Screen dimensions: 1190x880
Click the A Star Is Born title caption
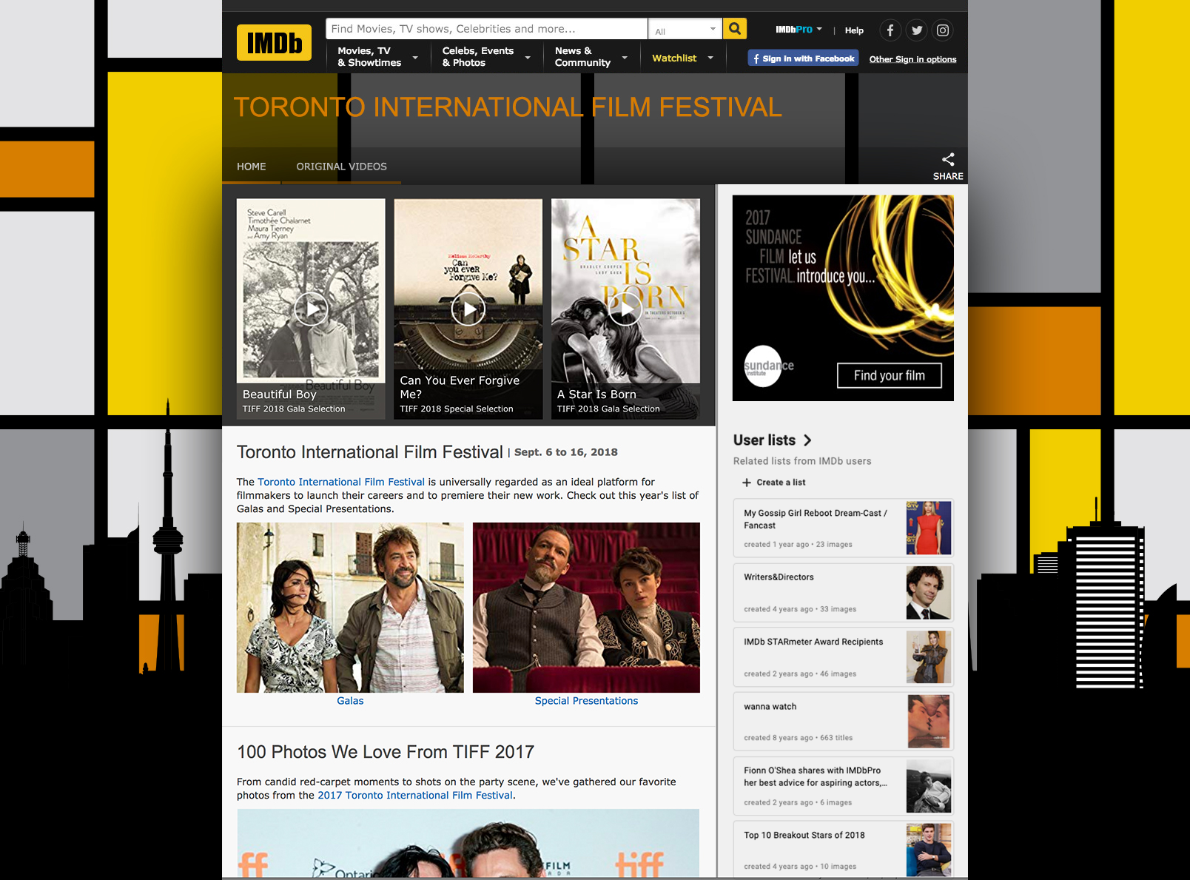pos(596,394)
